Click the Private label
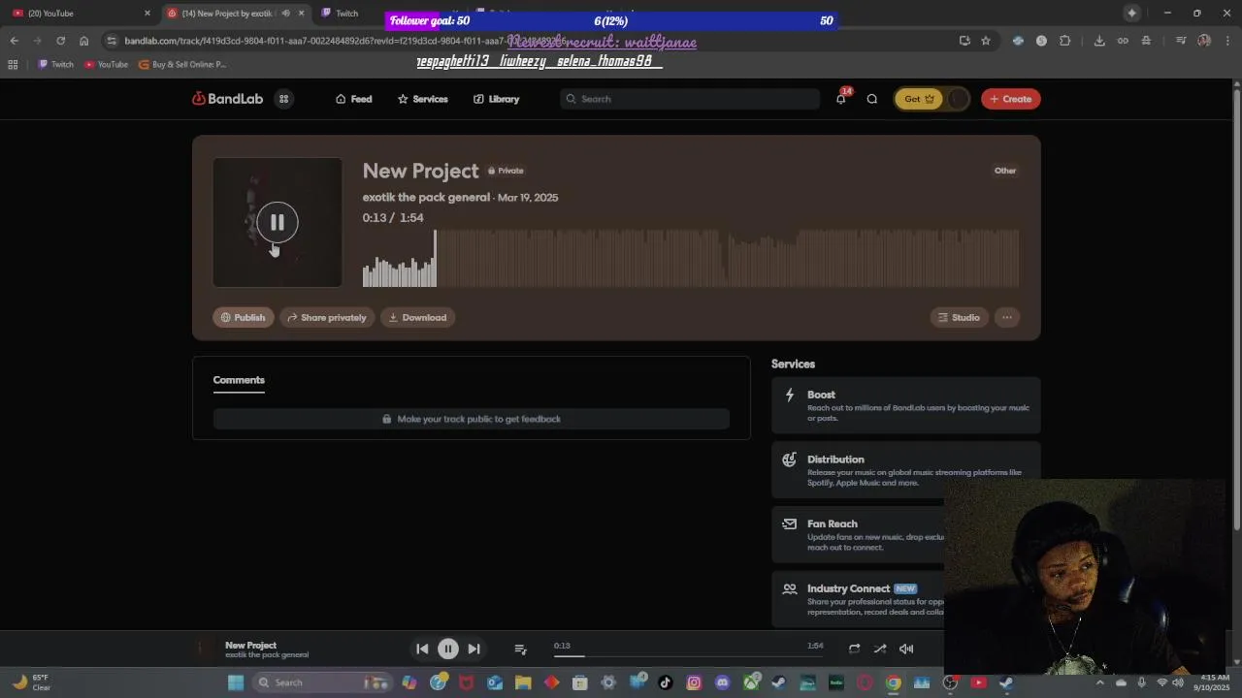Image resolution: width=1242 pixels, height=698 pixels. tap(506, 171)
